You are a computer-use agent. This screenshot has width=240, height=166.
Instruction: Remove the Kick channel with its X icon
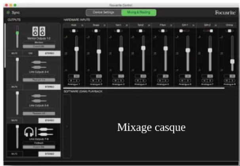coord(82,25)
